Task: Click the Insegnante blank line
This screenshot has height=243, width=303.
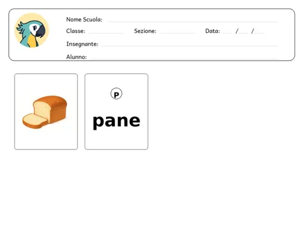Action: (x=189, y=46)
